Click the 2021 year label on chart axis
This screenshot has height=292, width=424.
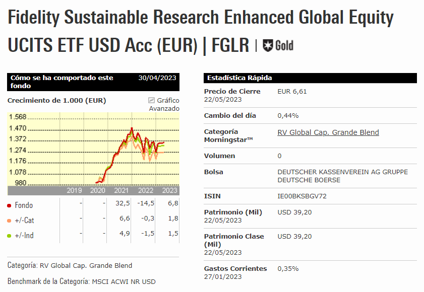click(x=121, y=190)
